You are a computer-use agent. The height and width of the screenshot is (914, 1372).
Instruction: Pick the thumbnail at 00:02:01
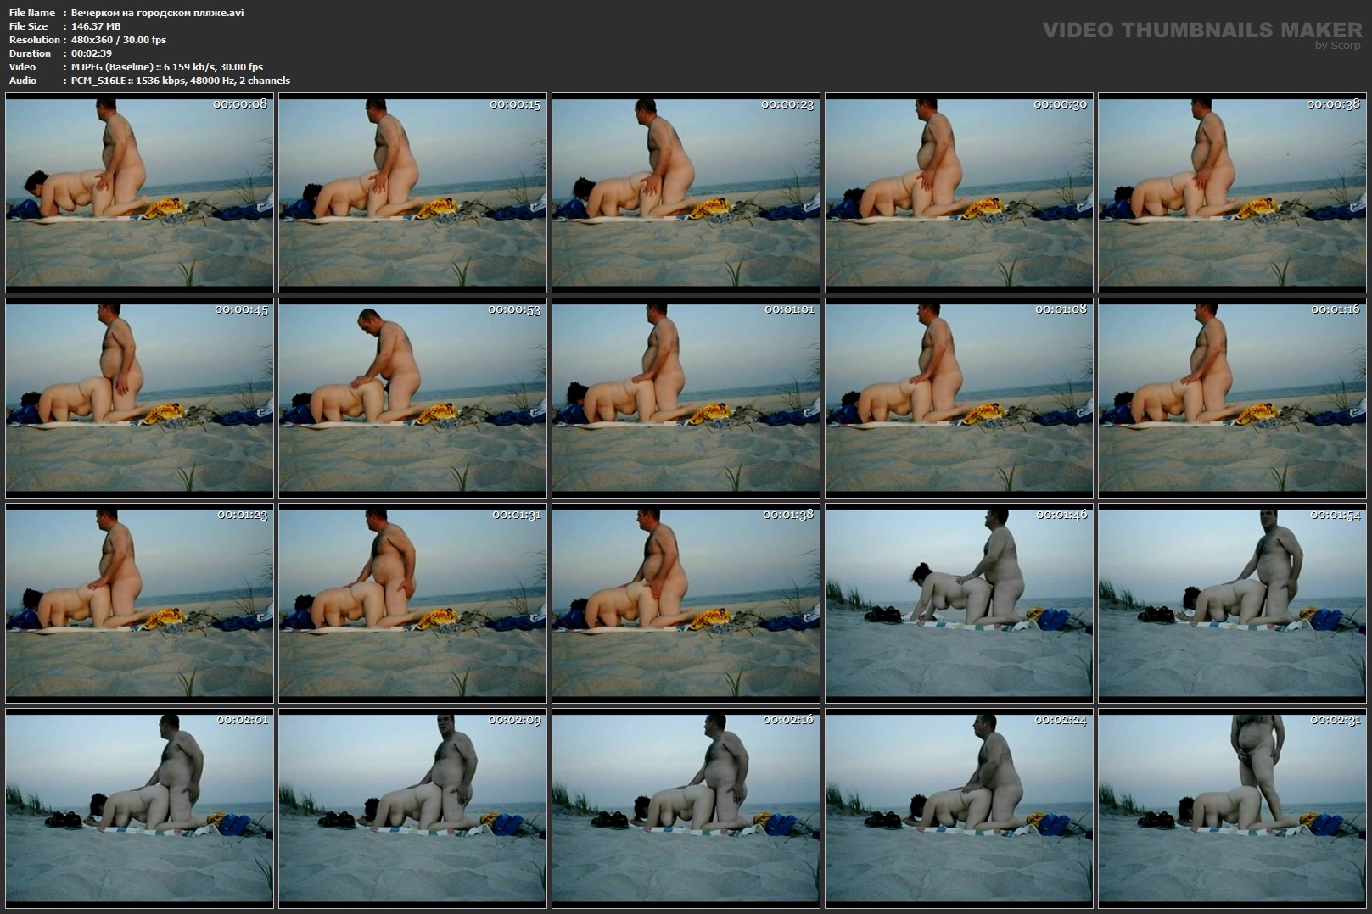139,808
